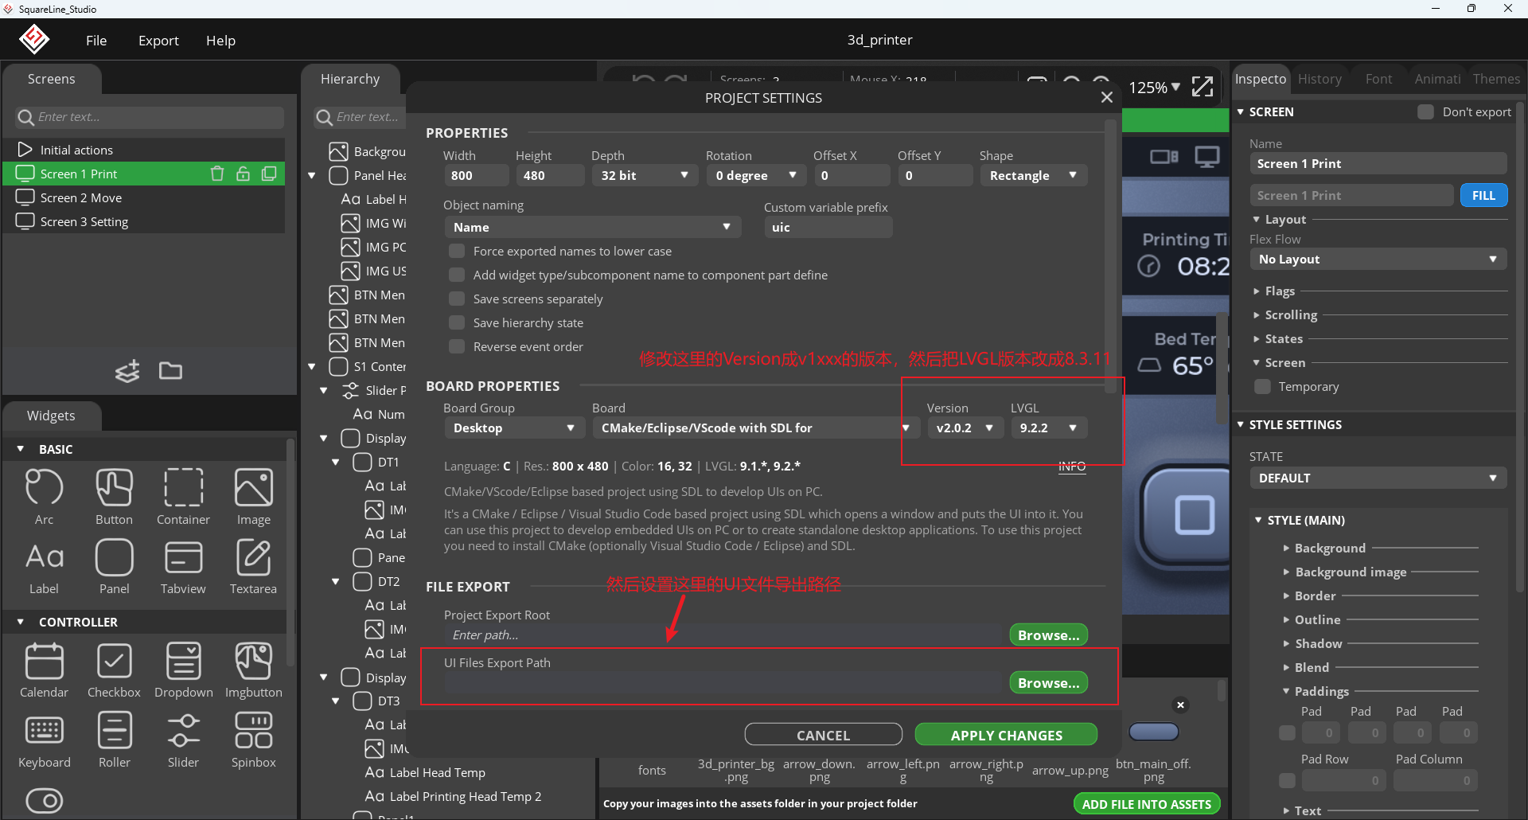Click the Width input field

(x=476, y=175)
